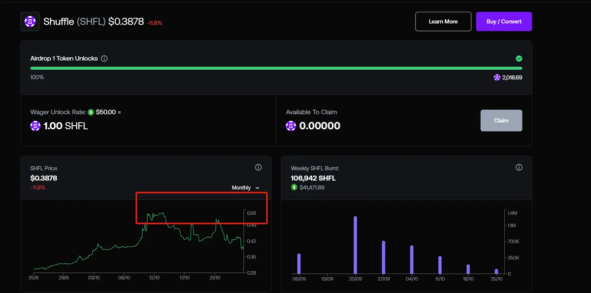Click the 04/10 burn bar
This screenshot has height=293, width=591.
coord(412,259)
